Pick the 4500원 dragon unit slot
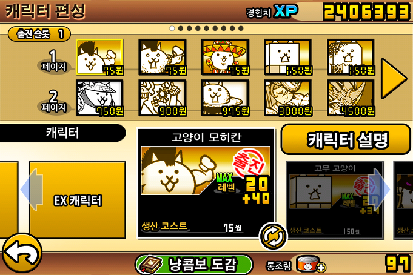The image size is (413, 275). [351, 98]
